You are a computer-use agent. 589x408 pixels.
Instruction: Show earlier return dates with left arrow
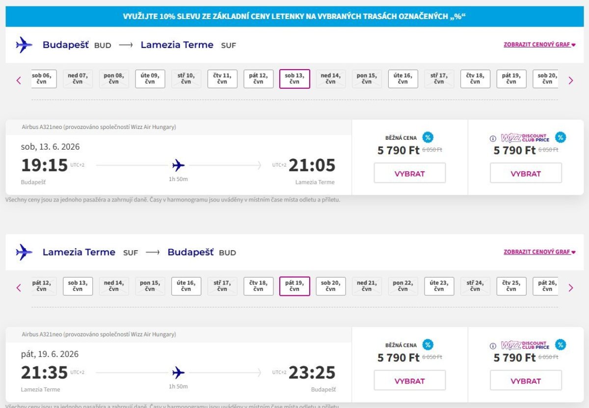tap(19, 288)
